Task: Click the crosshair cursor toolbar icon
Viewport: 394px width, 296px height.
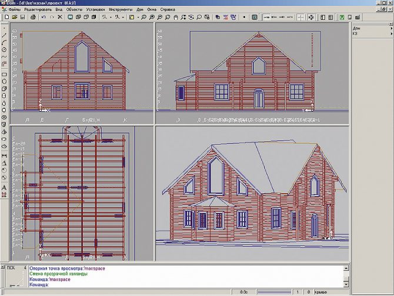Action: tap(300, 17)
